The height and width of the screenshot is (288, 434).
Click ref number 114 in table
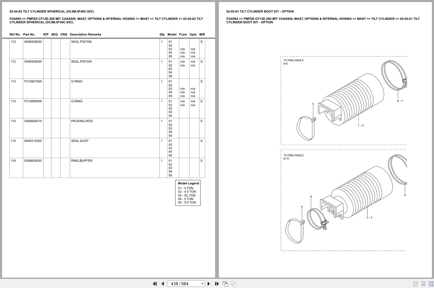coord(13,121)
